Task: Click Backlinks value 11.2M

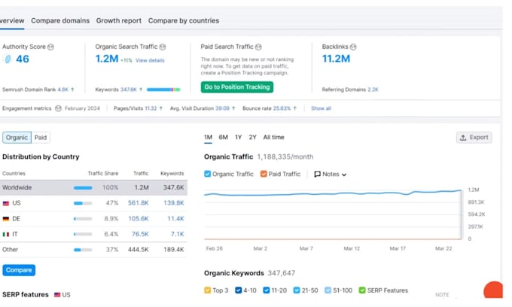Action: (336, 59)
